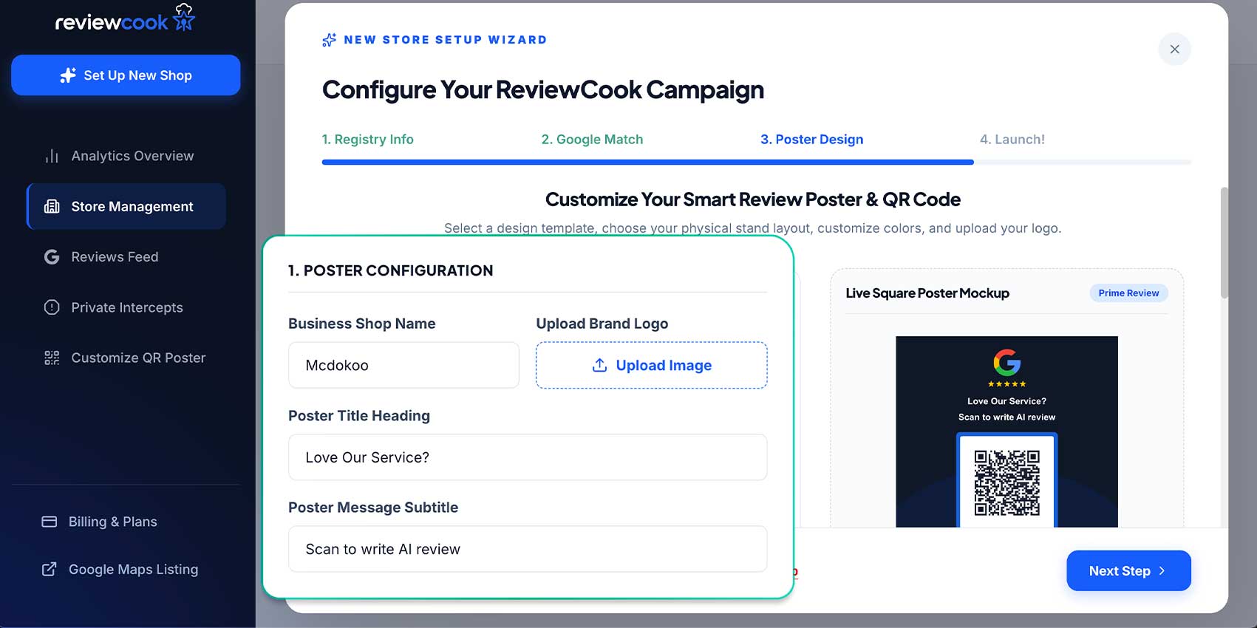This screenshot has height=628, width=1257.
Task: Go to step 1. Registry Info
Action: (367, 139)
